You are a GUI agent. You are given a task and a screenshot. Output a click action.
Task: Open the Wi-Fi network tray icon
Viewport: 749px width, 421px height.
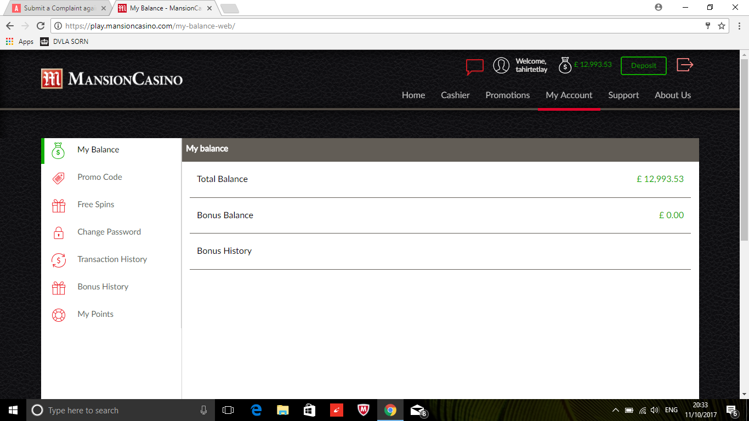pos(643,410)
